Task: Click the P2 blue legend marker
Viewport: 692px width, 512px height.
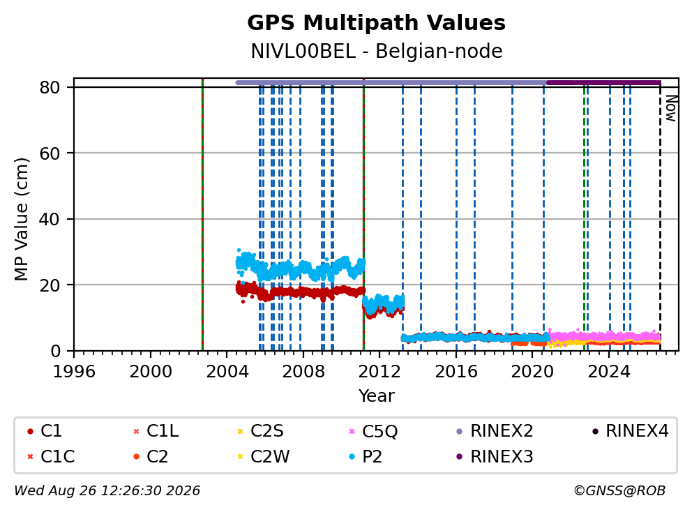Action: (352, 457)
